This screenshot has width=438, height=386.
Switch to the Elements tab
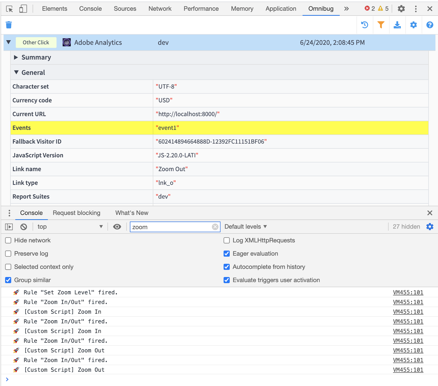click(54, 9)
